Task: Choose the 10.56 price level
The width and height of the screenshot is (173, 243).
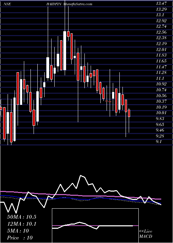Action: [161, 95]
